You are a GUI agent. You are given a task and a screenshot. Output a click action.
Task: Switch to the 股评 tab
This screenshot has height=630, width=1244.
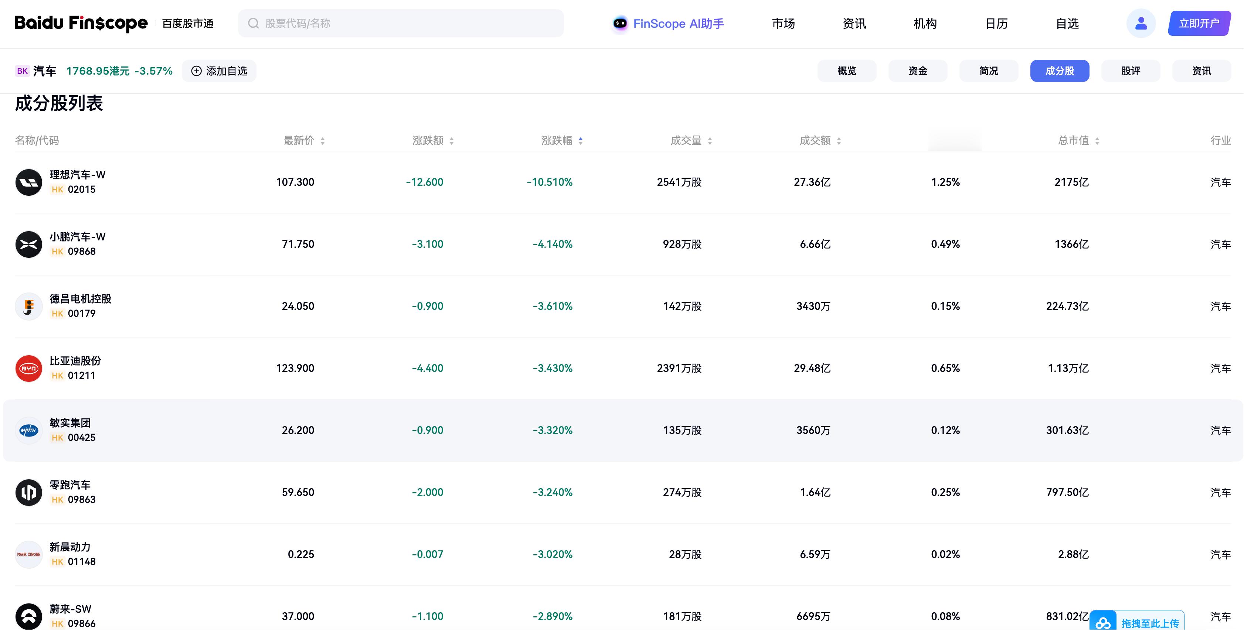click(x=1131, y=71)
